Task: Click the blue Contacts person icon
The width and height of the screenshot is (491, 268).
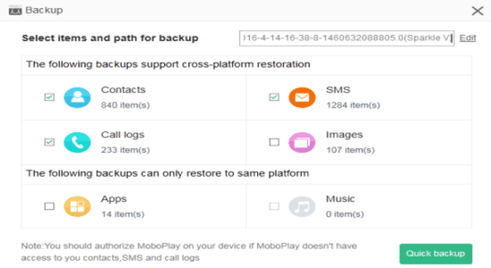Action: 77,98
